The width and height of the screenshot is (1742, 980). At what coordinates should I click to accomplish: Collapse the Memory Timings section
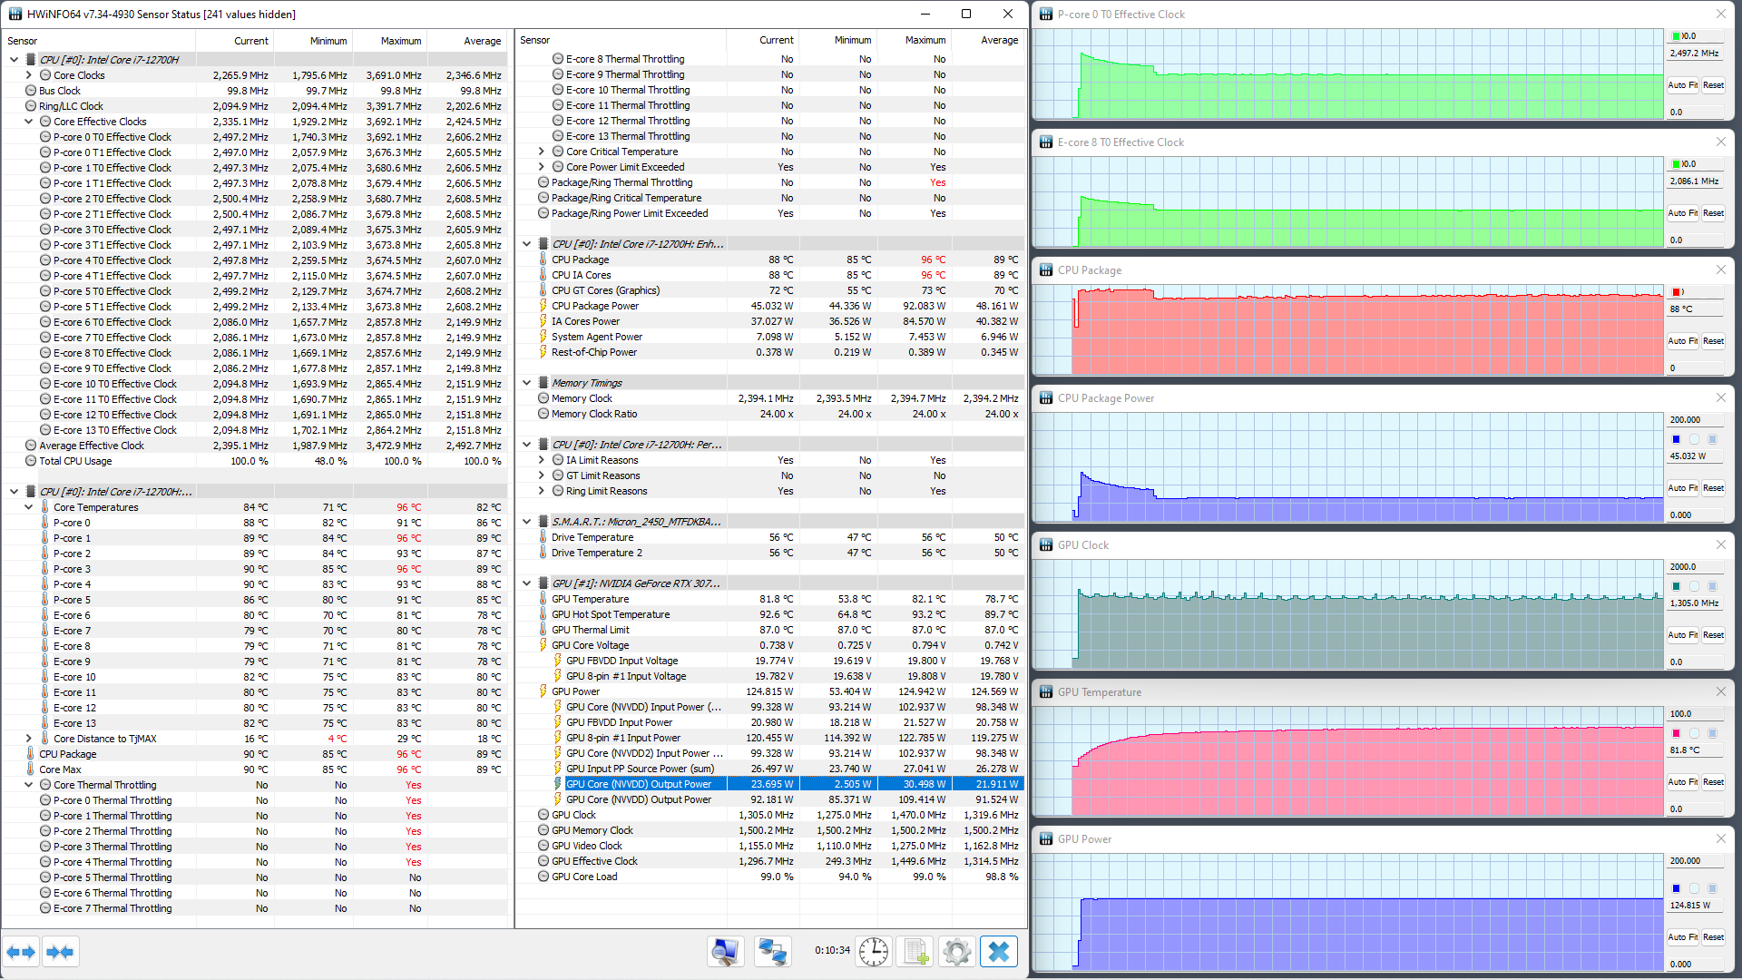[x=526, y=383]
